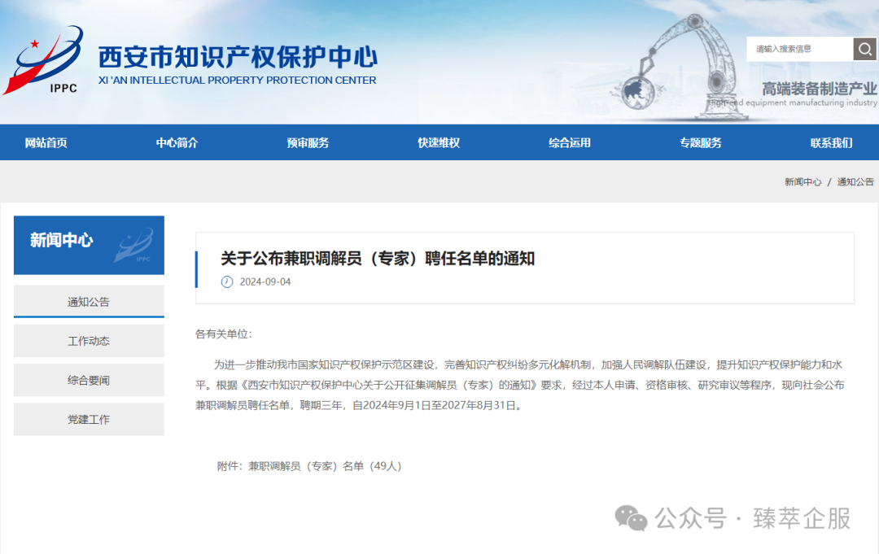Open the 综合运用 navigation entry
This screenshot has width=879, height=554.
tap(568, 142)
